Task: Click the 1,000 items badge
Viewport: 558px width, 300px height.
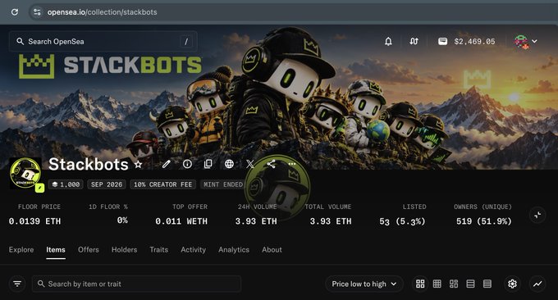Action: pos(66,184)
